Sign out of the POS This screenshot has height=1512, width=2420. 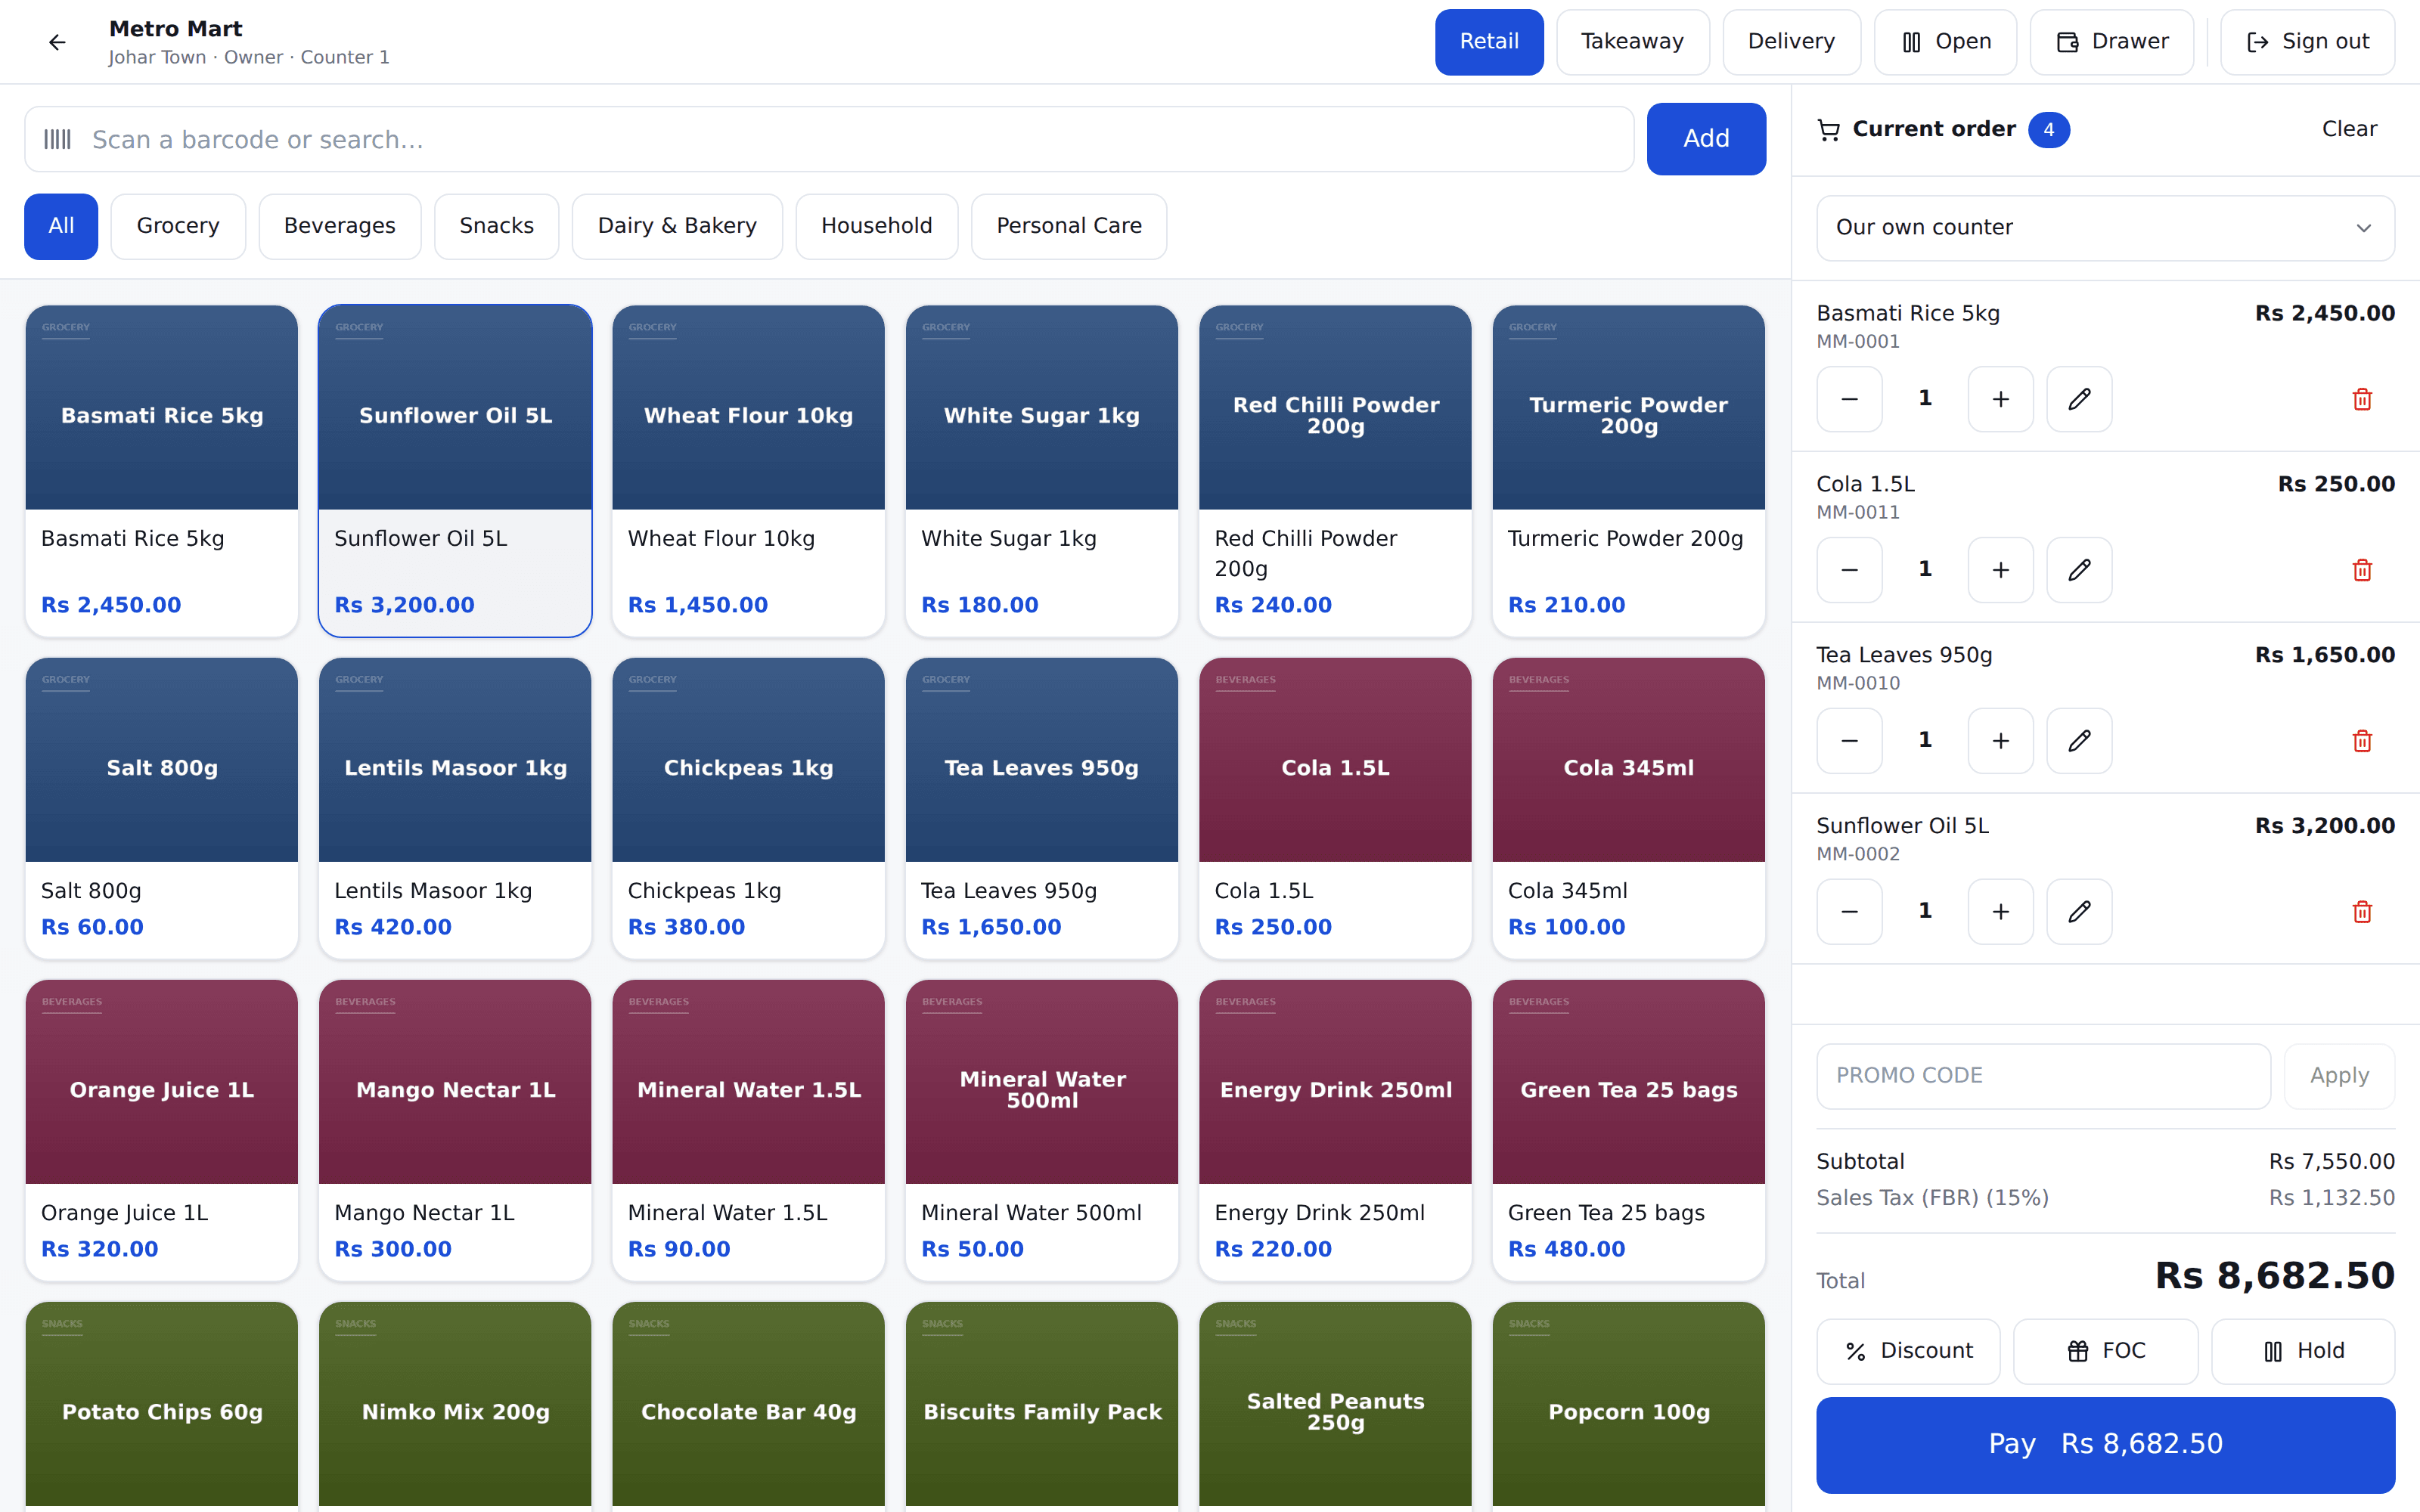[x=2307, y=42]
